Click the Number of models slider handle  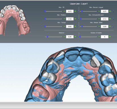click(x=80, y=37)
